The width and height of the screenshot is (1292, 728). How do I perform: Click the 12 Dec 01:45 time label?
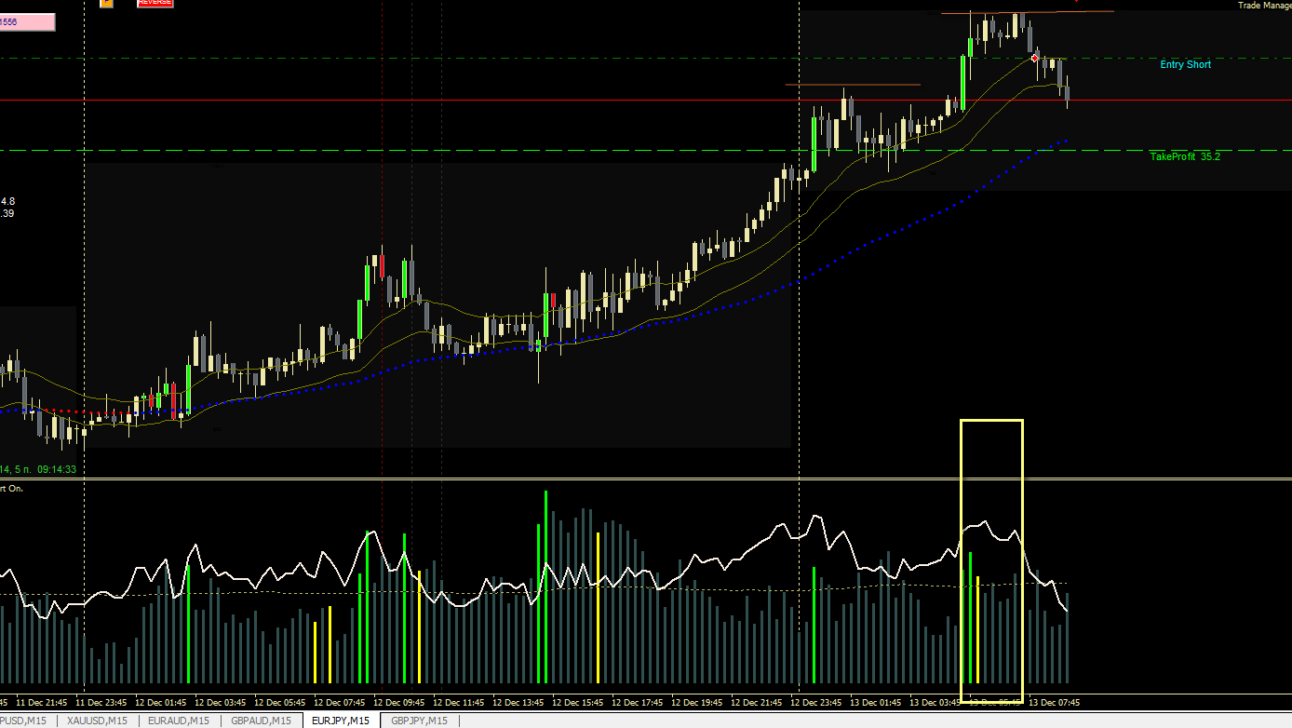coord(162,703)
